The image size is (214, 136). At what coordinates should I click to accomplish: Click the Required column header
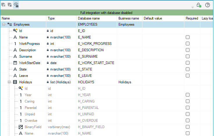192,18
